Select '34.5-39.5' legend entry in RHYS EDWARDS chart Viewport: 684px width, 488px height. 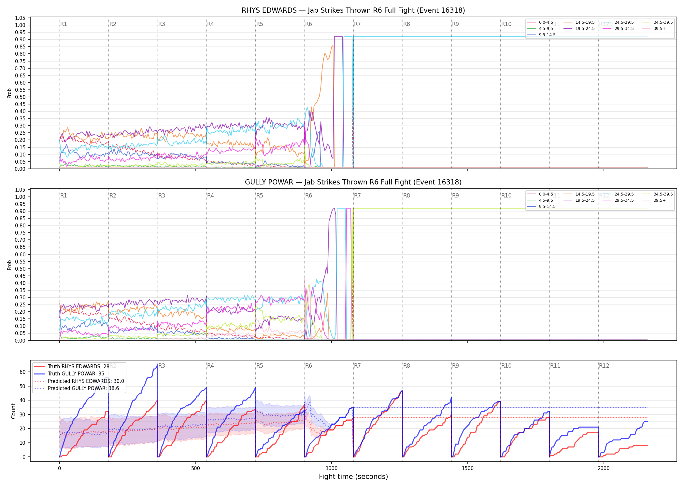[x=657, y=22]
